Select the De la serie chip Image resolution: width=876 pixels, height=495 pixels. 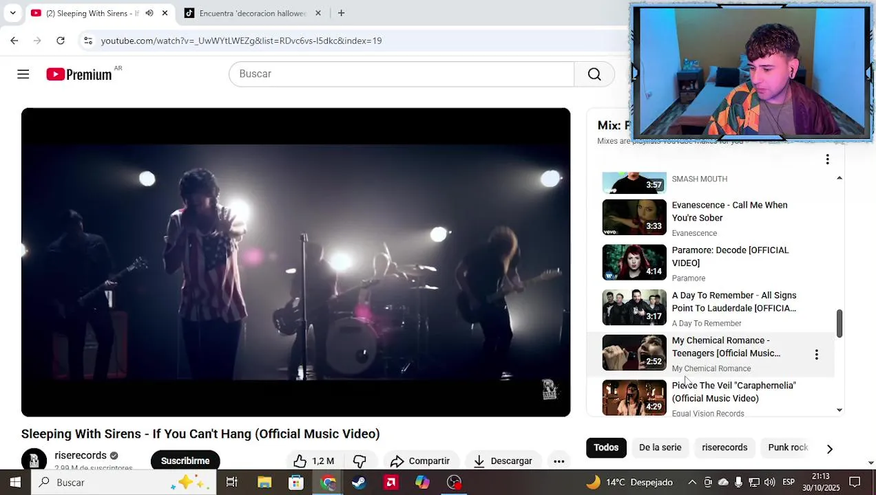coord(660,448)
